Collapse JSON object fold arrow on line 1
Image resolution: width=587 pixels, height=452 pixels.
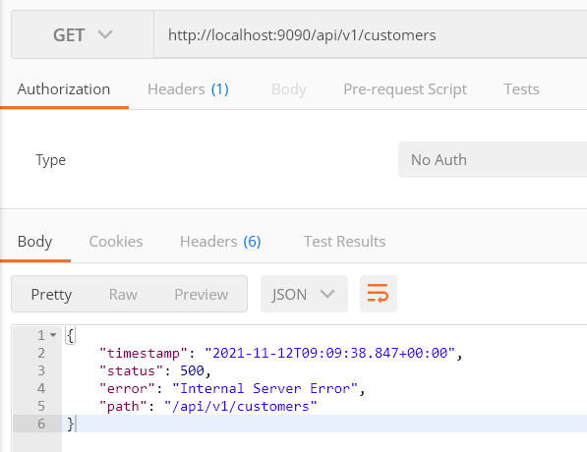(53, 335)
